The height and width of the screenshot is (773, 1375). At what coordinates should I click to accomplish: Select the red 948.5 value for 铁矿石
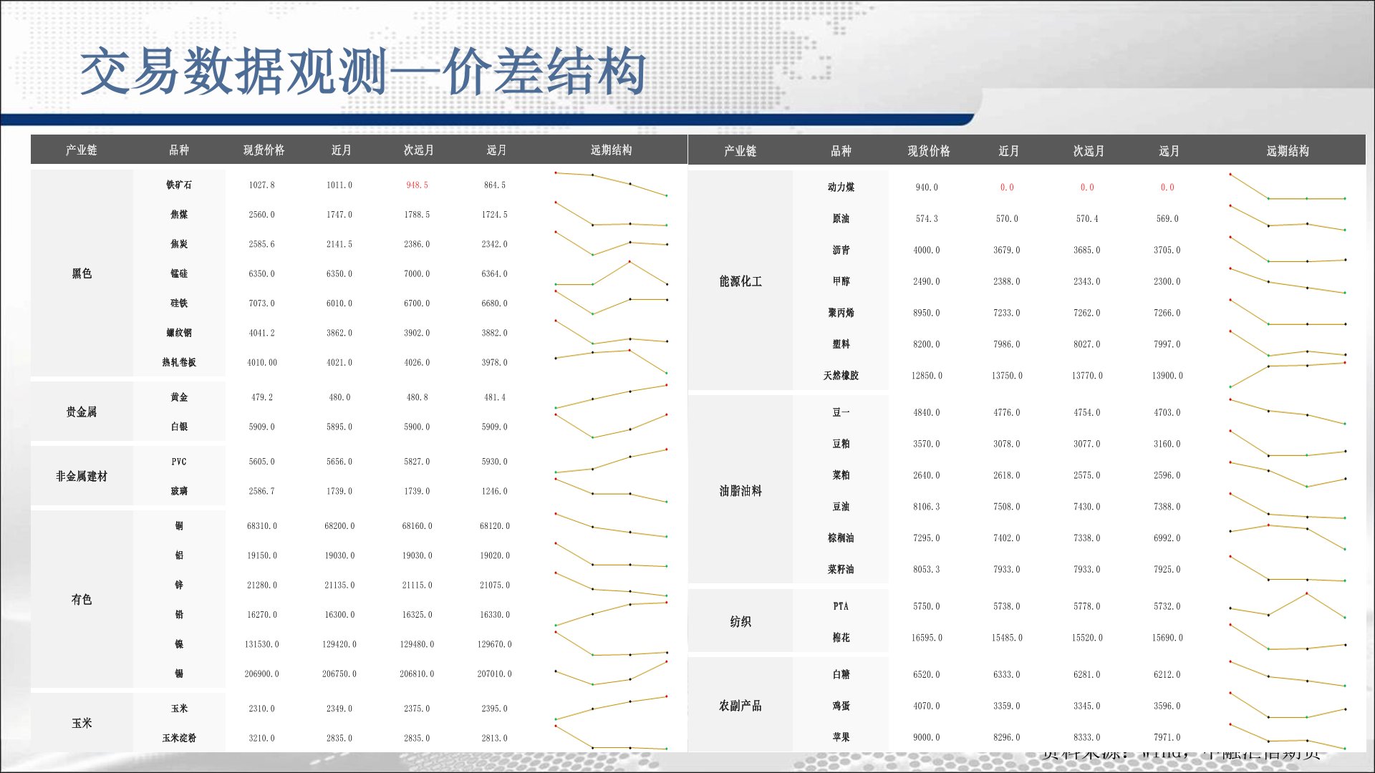pos(417,185)
